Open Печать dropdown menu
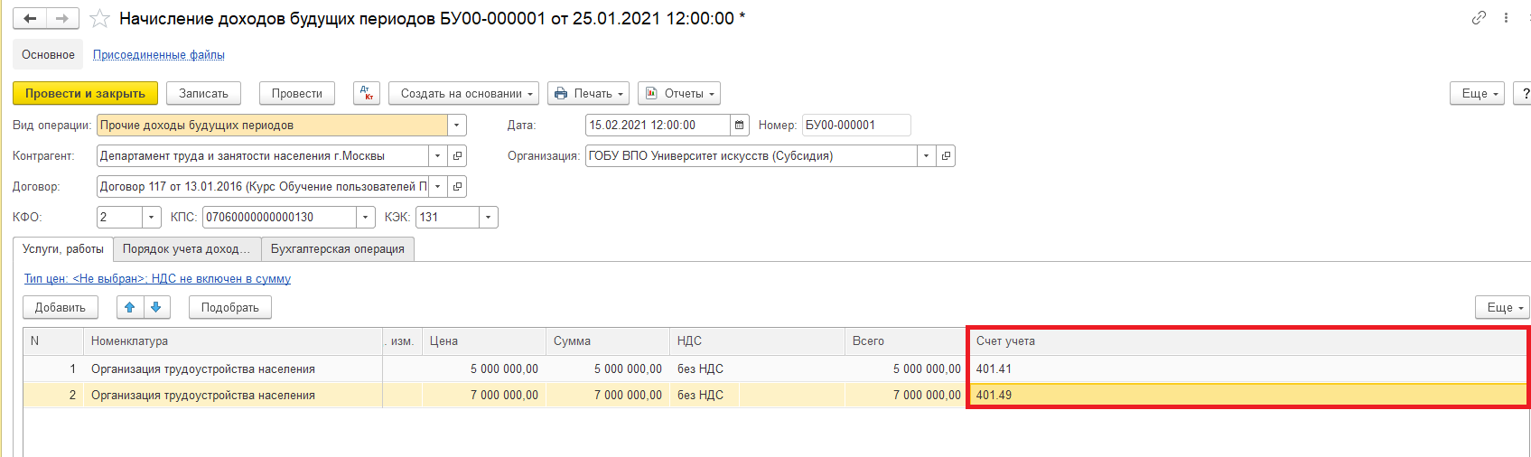This screenshot has height=457, width=1531. pos(589,93)
